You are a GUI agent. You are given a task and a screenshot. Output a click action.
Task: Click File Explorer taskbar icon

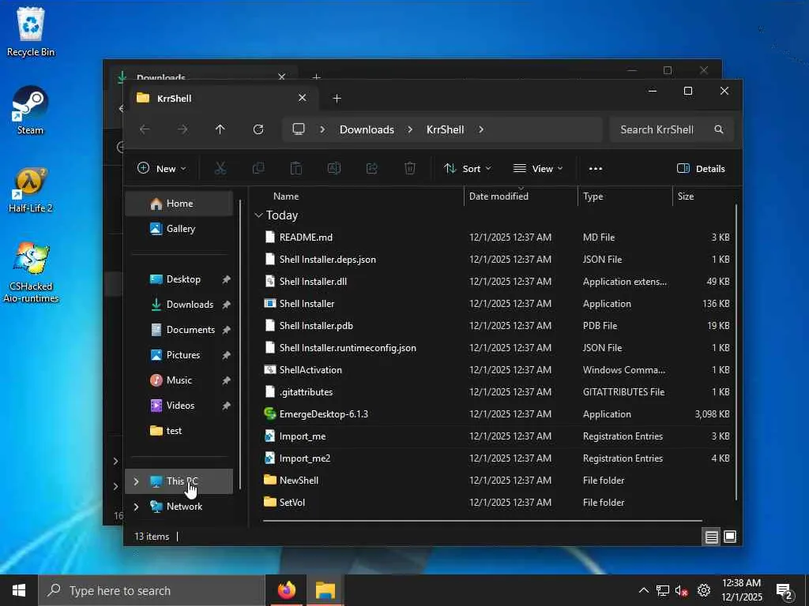point(325,590)
